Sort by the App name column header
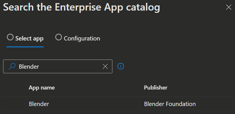 pyautogui.click(x=42, y=88)
